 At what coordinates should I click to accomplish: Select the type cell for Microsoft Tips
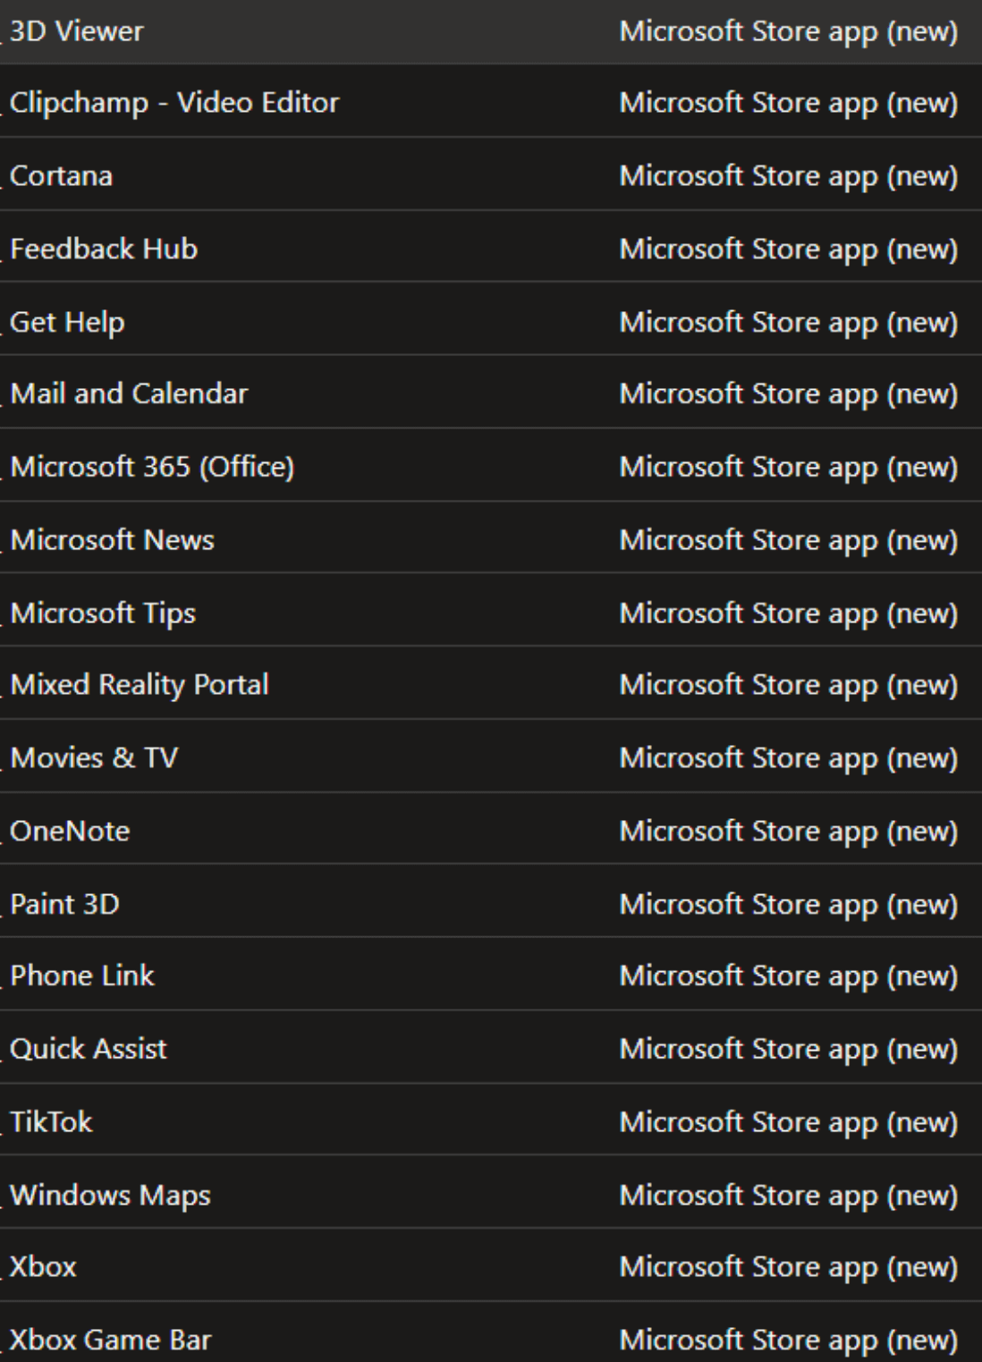click(x=789, y=614)
